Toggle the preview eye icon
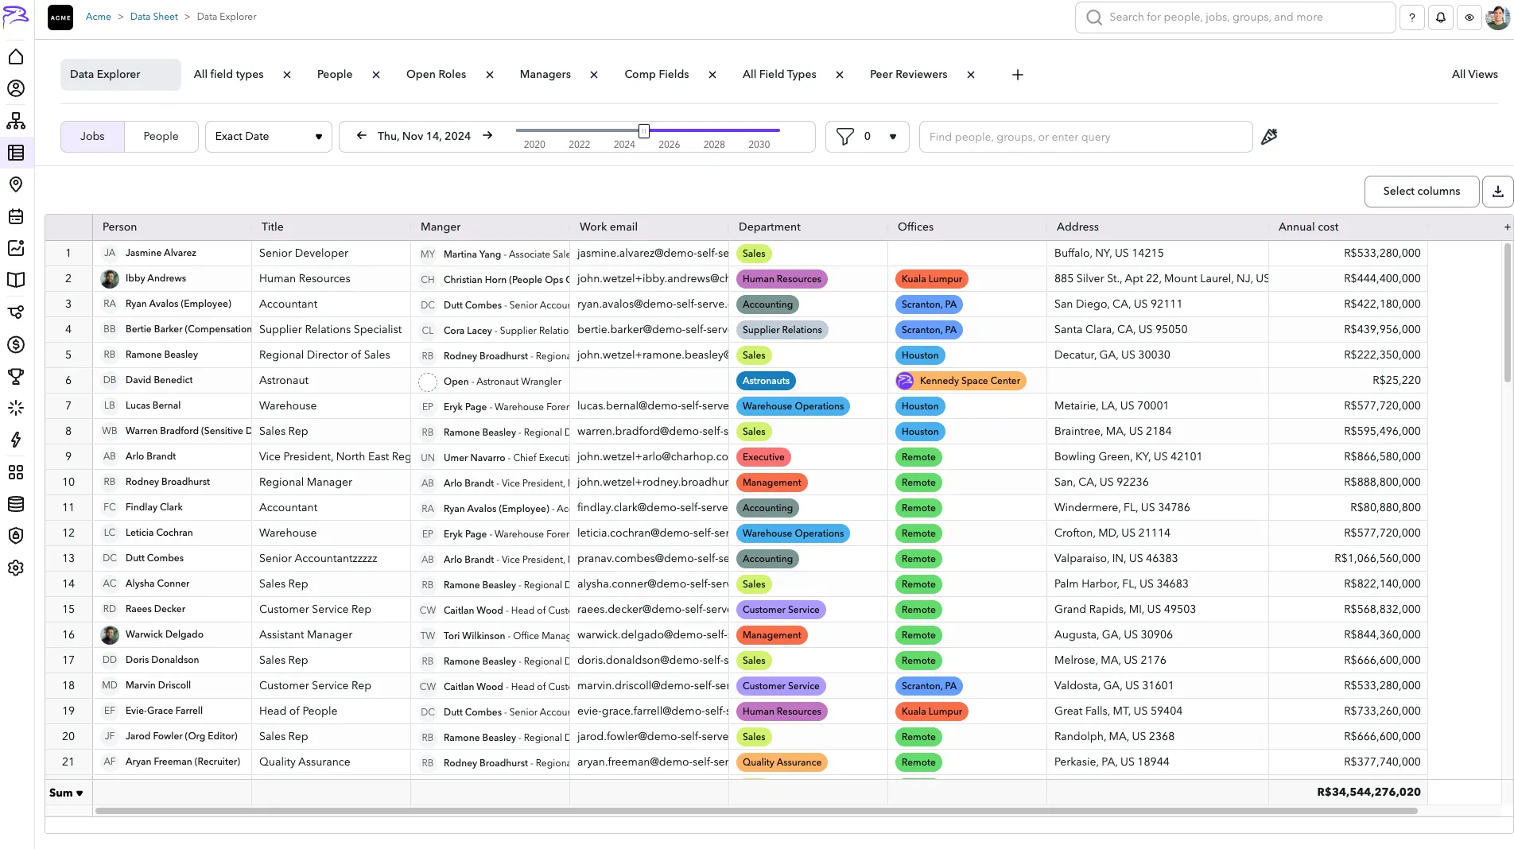 click(x=1469, y=17)
